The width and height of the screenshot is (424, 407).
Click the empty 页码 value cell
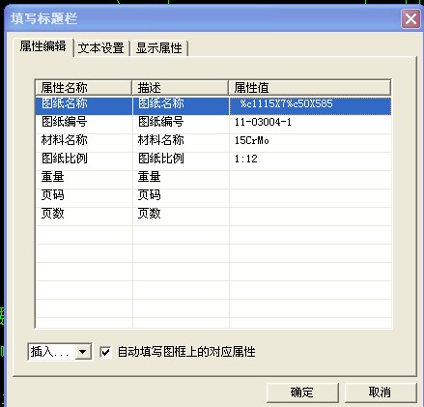point(310,197)
